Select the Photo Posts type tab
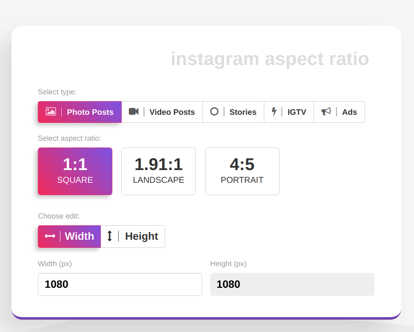The image size is (414, 332). pyautogui.click(x=80, y=112)
